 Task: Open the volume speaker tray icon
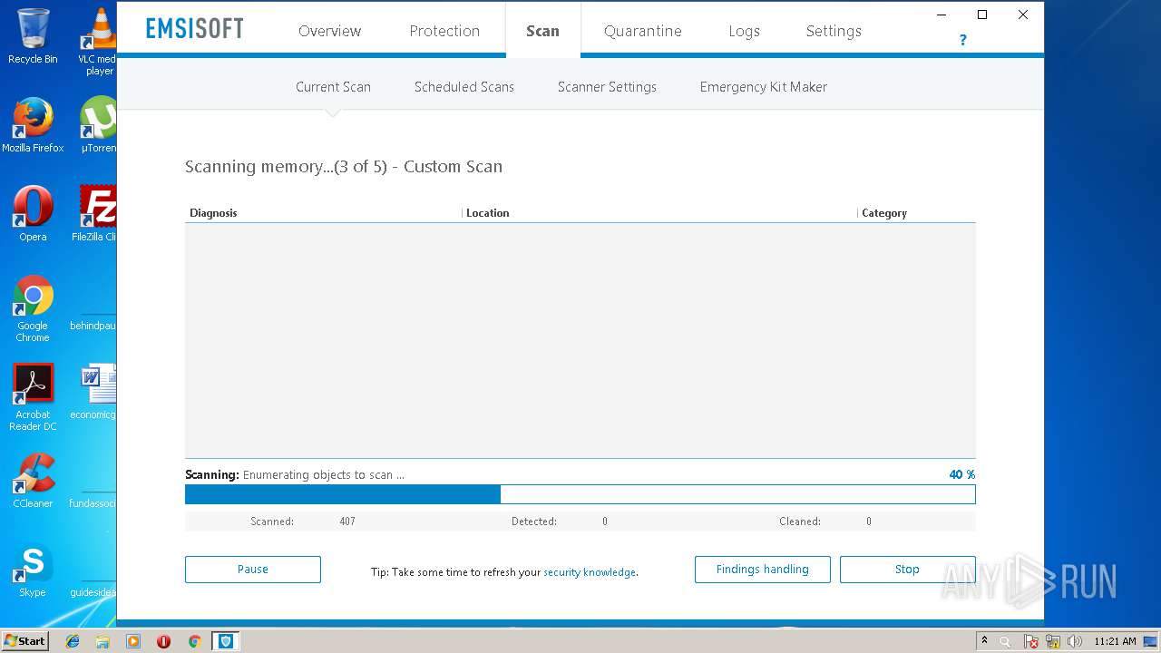point(1075,641)
